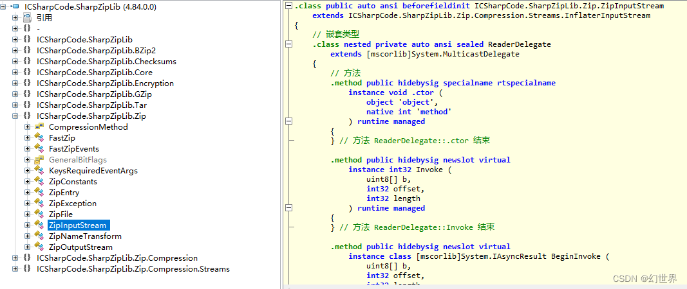Collapse the ICSharpCode.SharpZipLib (4.84.0.0) assembly node
Screen dimensions: 687x289
[3, 7]
